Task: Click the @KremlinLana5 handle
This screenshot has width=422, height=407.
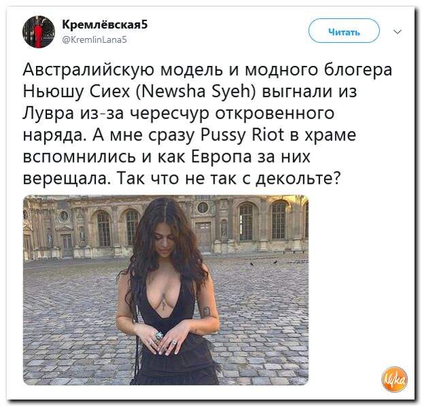Action: point(95,39)
